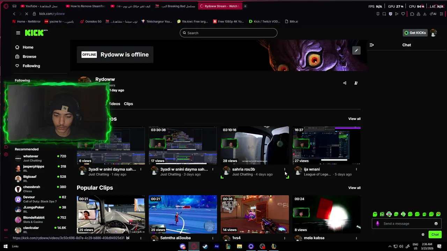The image size is (447, 251).
Task: Open options menu for 3-days-ago 3yadi video
Action: [213, 169]
